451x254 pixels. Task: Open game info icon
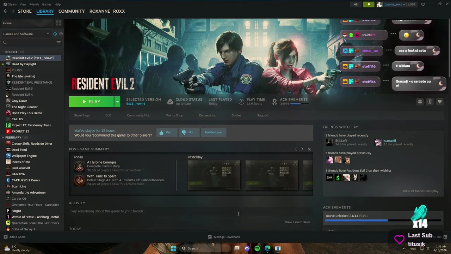click(430, 102)
